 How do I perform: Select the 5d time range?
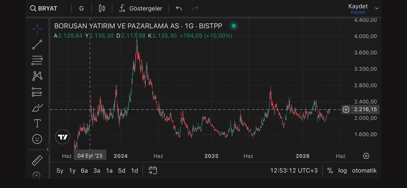point(122,171)
